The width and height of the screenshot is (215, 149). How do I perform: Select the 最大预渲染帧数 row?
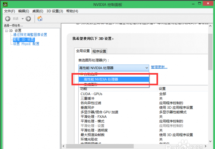tap(144, 135)
